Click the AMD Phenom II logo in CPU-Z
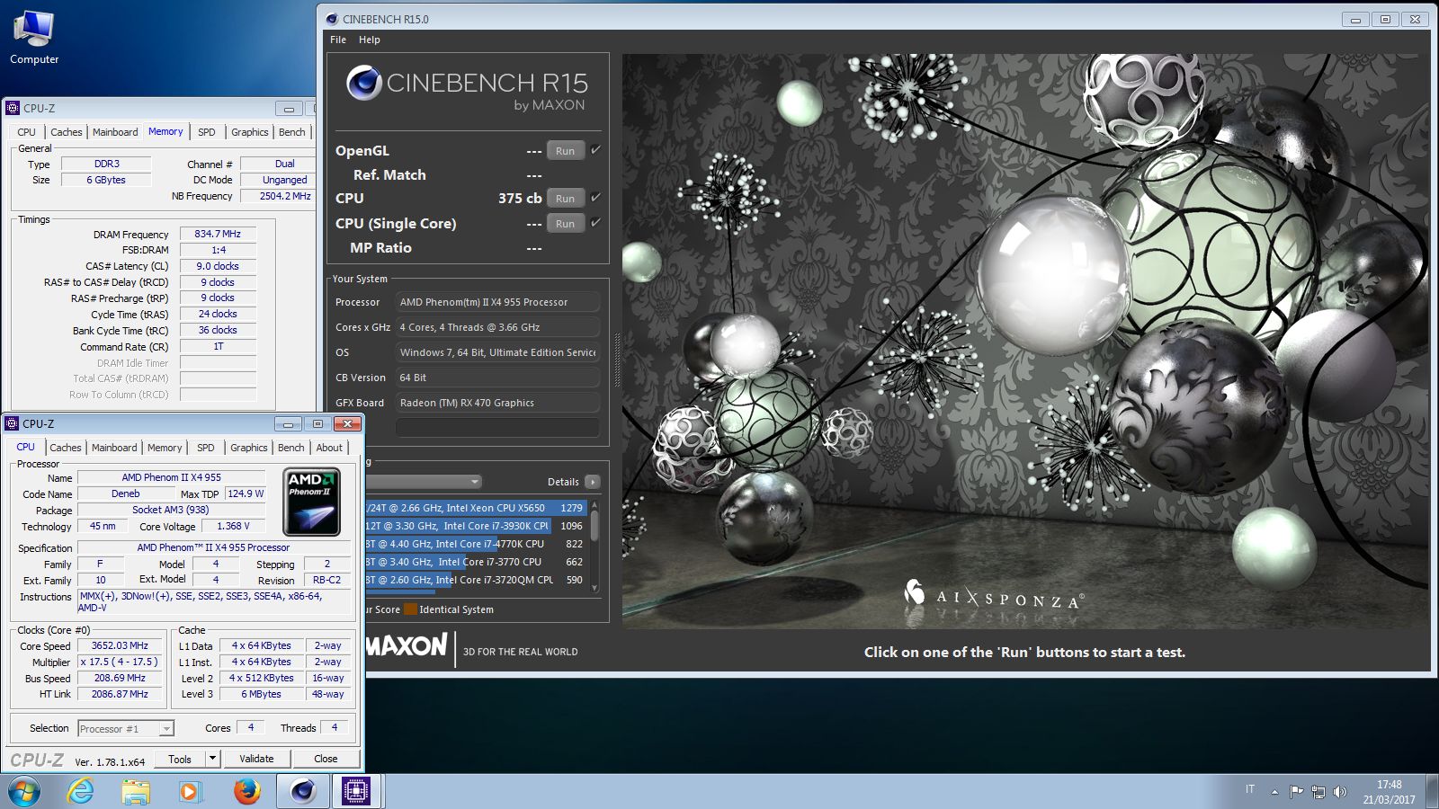 tap(312, 502)
